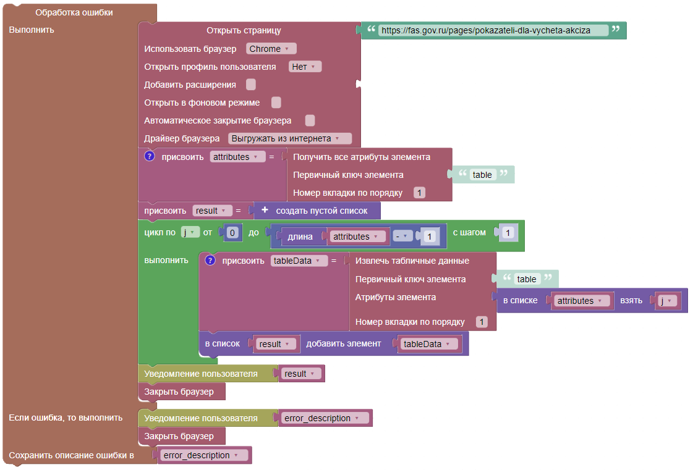This screenshot has width=693, height=470.
Task: Open the result dropdown in the в список block
Action: pyautogui.click(x=276, y=344)
